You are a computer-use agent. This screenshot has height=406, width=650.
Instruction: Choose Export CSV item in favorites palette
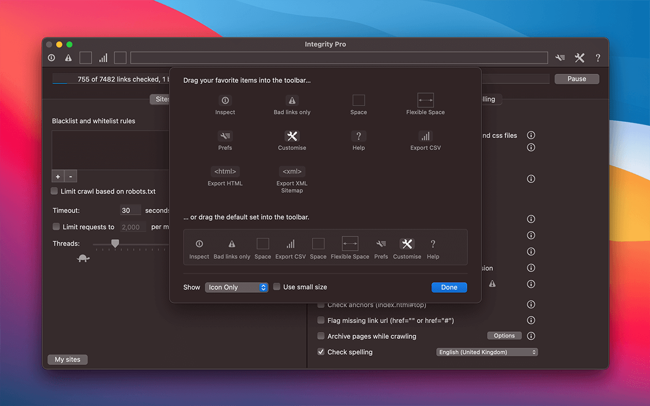[x=426, y=140]
